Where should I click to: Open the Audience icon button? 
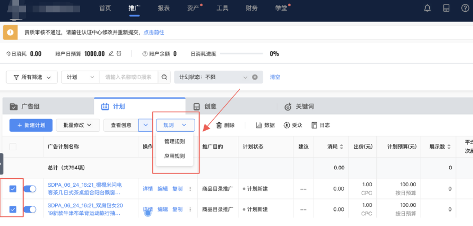tap(293, 125)
